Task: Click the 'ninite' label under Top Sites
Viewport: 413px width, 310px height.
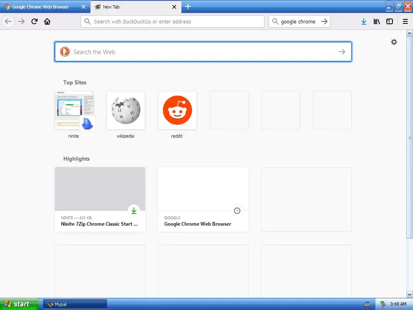Action: coord(73,136)
